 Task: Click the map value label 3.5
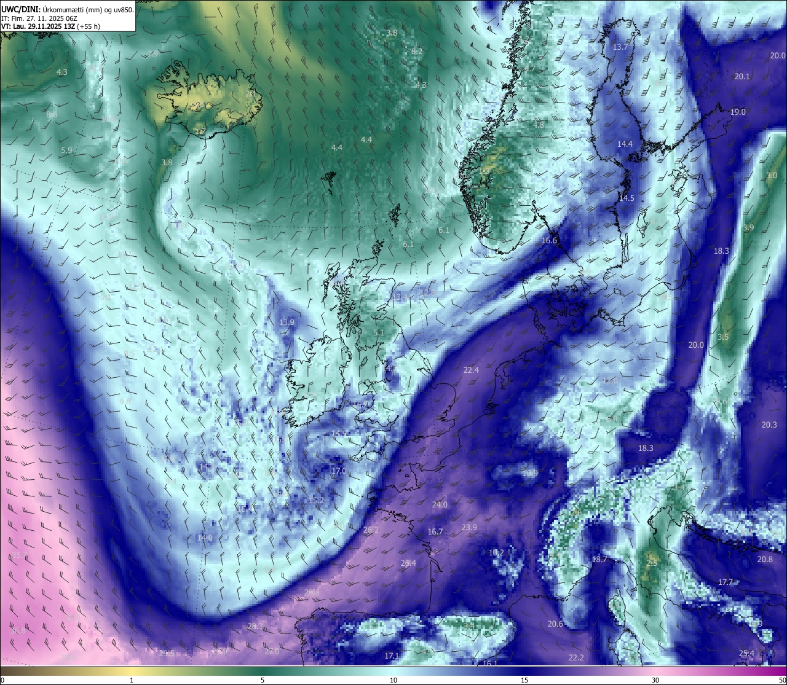pos(723,337)
